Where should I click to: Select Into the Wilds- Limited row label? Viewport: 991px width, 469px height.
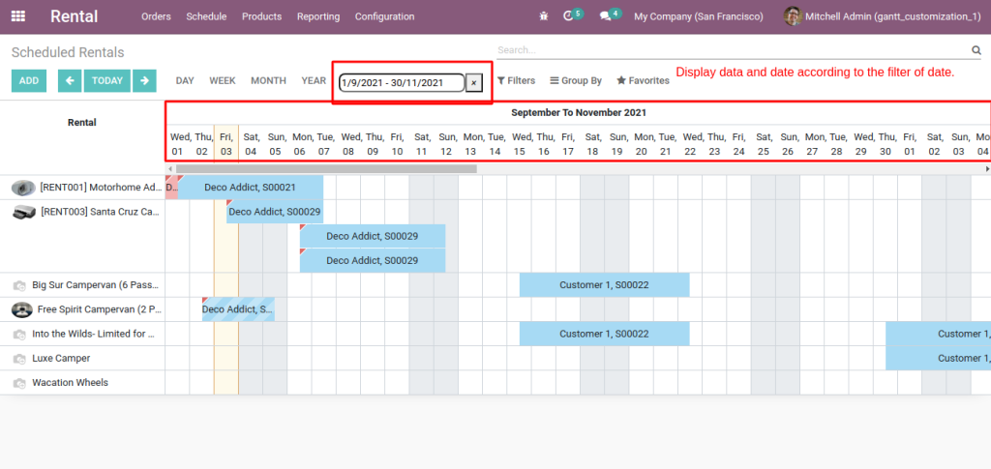tap(94, 334)
